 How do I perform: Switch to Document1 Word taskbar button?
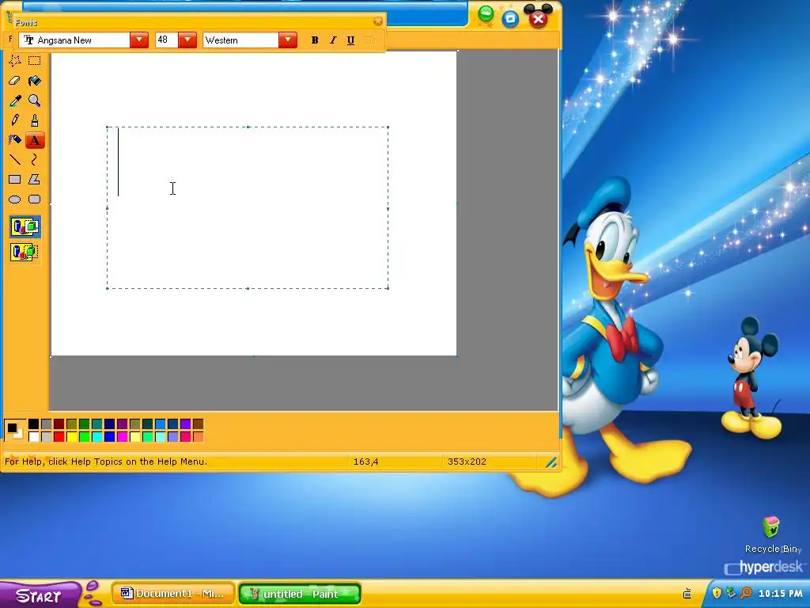173,594
